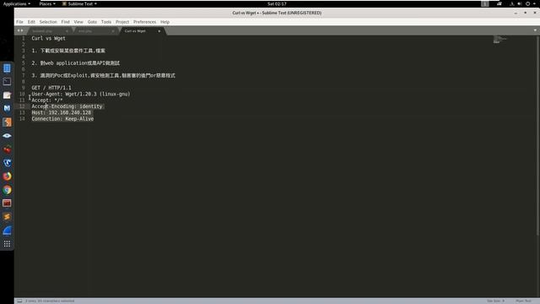This screenshot has height=304, width=540.
Task: Click the 'Host: 192.168.240.128' line
Action: coord(62,112)
